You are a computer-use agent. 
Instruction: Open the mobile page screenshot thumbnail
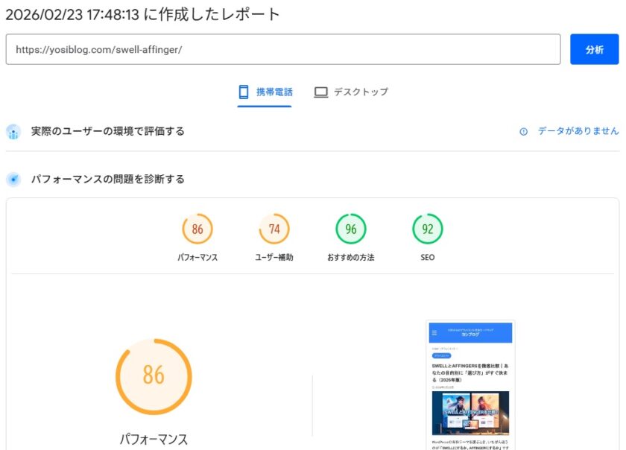(470, 385)
